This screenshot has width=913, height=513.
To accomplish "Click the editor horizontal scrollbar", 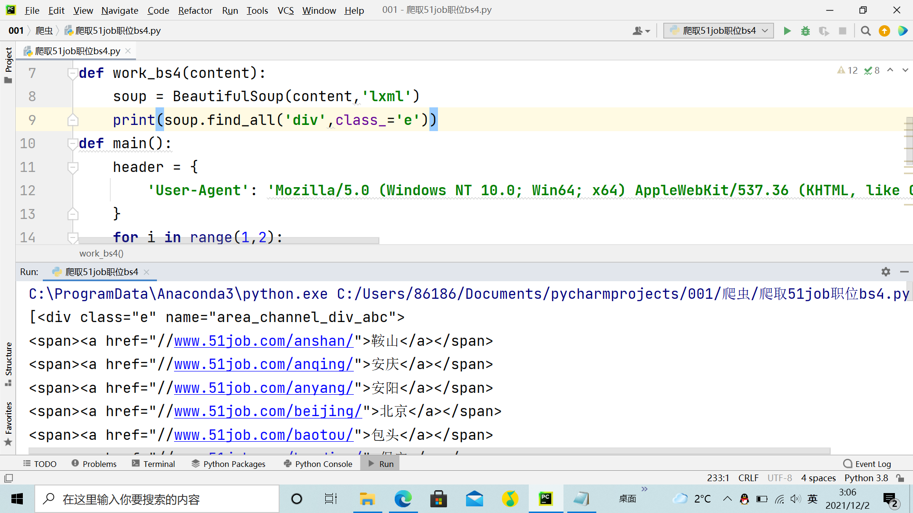I will [229, 241].
